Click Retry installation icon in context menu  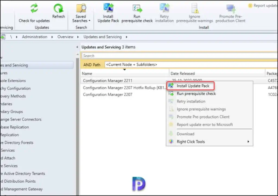coord(171,101)
